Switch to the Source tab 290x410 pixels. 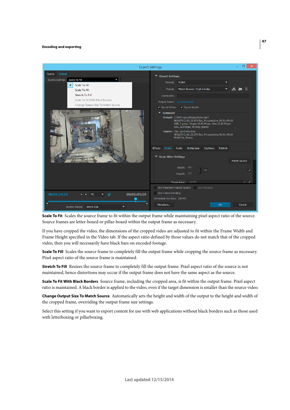click(50, 74)
